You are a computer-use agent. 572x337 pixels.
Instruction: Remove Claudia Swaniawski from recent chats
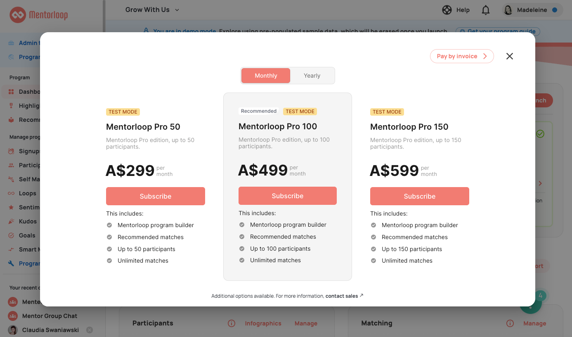pos(90,330)
